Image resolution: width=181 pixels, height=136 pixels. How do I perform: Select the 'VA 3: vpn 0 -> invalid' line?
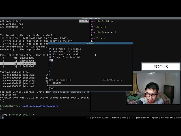64,57
